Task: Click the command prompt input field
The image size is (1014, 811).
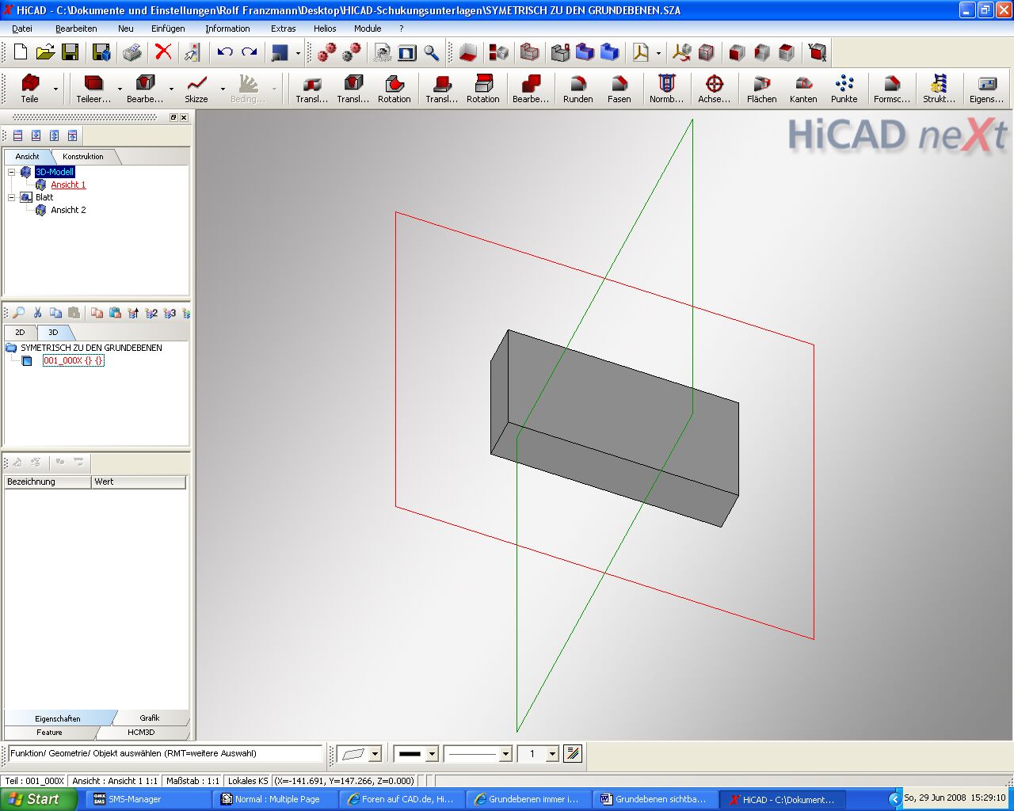Action: [x=166, y=754]
